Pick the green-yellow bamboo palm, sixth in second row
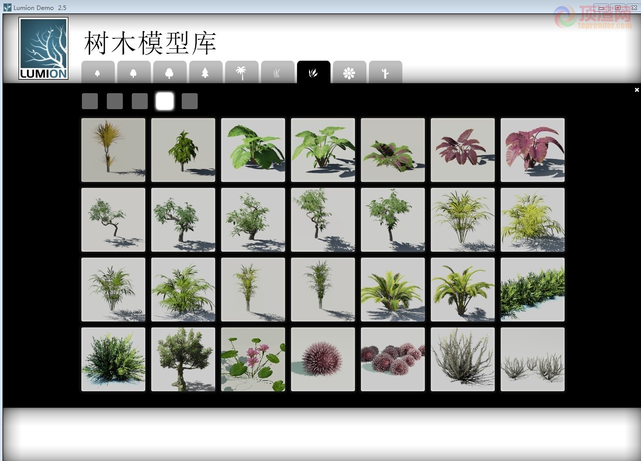Viewport: 641px width, 461px height. tap(463, 220)
